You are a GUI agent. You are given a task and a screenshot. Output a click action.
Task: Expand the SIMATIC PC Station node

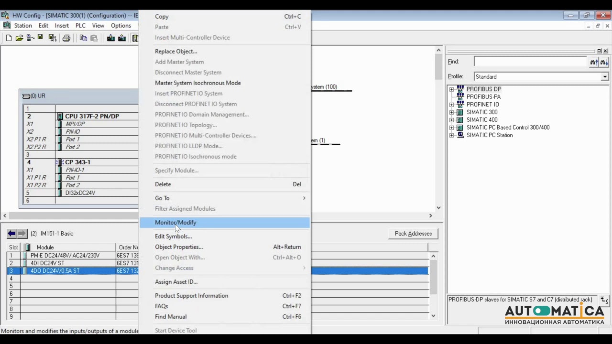point(451,135)
